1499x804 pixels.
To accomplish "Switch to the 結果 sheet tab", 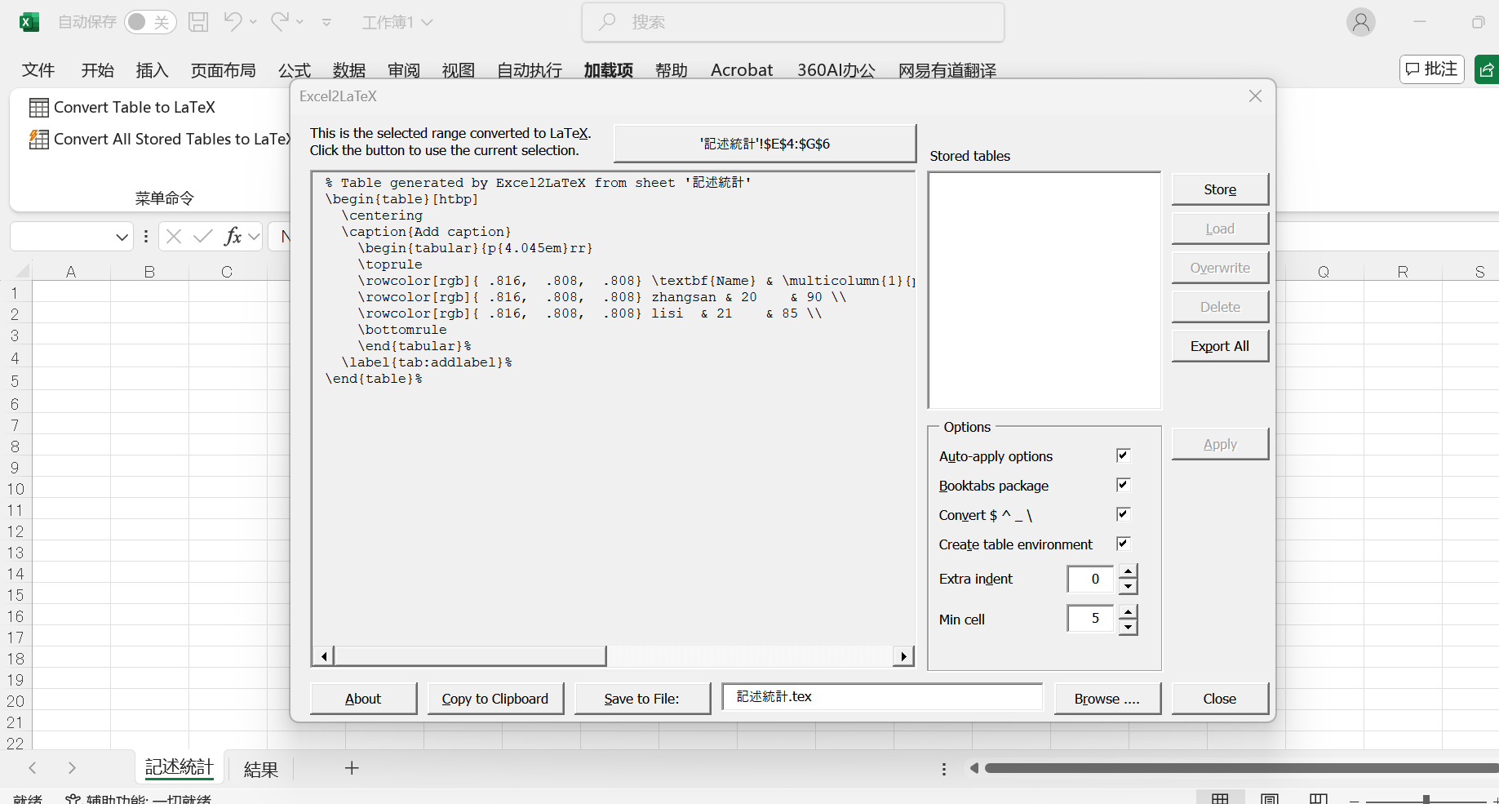I will tap(259, 768).
